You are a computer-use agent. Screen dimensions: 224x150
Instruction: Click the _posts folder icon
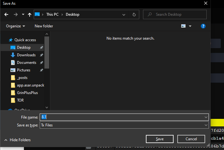tap(13, 78)
